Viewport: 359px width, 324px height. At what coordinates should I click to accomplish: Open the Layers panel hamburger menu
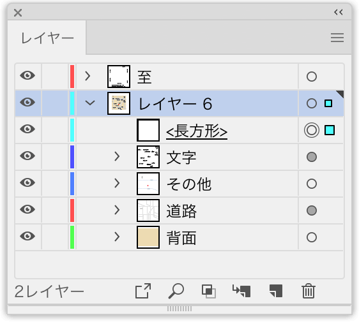337,38
